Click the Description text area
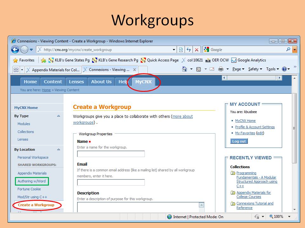 (x=138, y=207)
